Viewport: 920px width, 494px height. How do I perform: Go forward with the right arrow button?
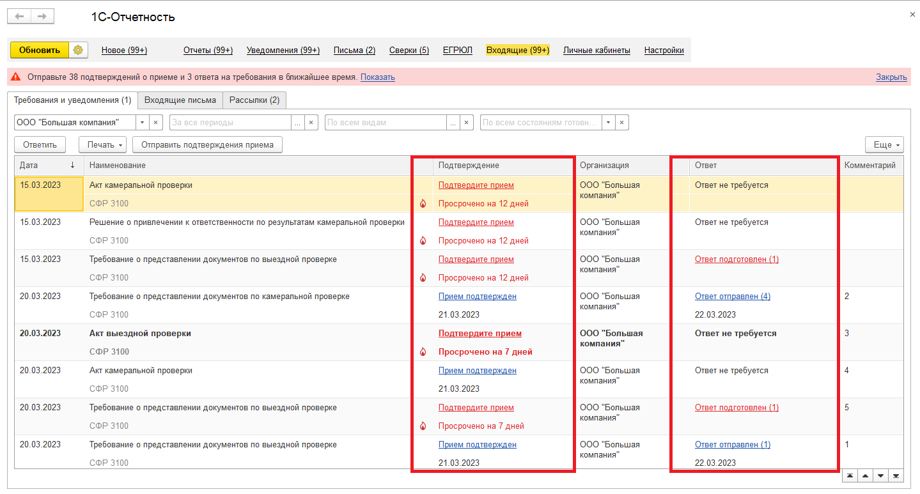42,17
